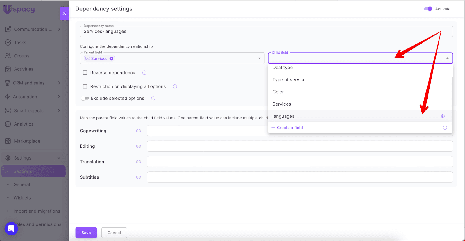Click the Save button

(86, 233)
